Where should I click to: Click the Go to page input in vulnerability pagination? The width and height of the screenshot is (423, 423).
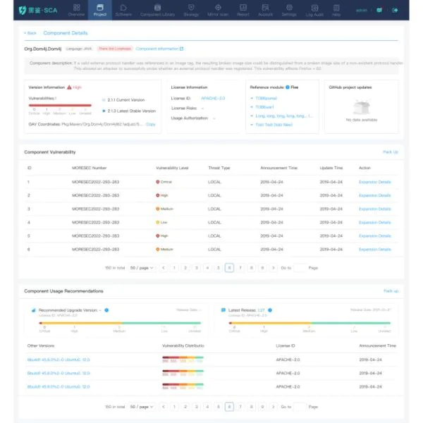click(300, 268)
